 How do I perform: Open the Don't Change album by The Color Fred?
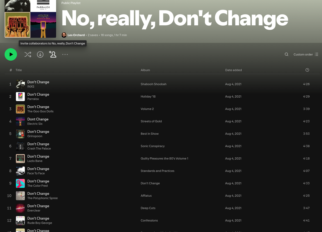(x=150, y=183)
